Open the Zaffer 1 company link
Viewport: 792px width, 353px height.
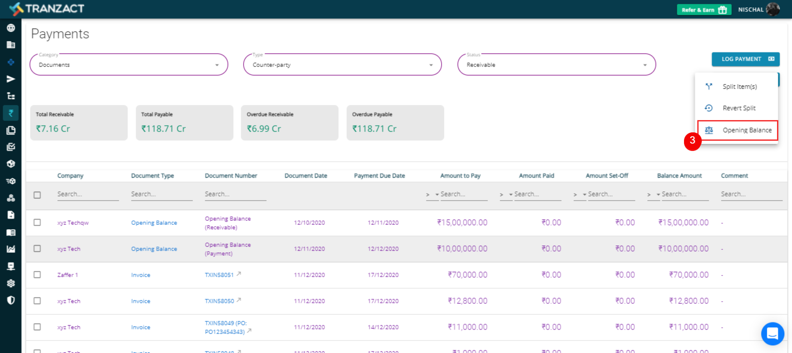point(67,275)
